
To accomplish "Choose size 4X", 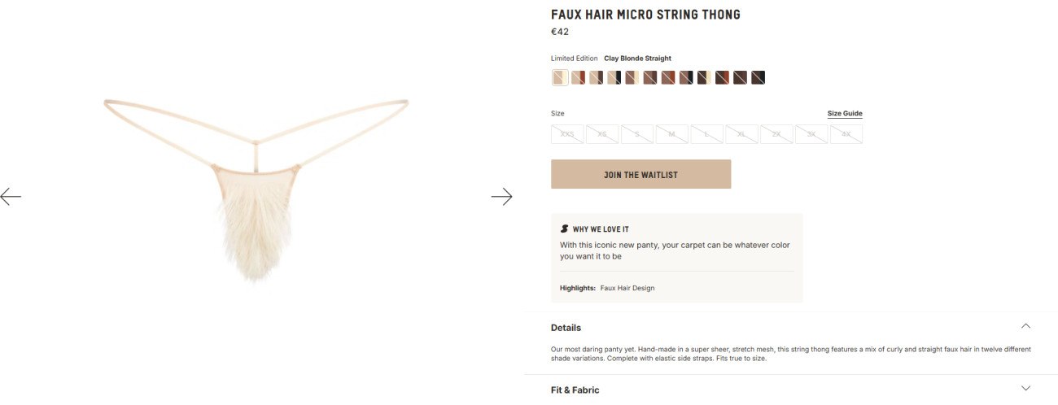I will [846, 134].
